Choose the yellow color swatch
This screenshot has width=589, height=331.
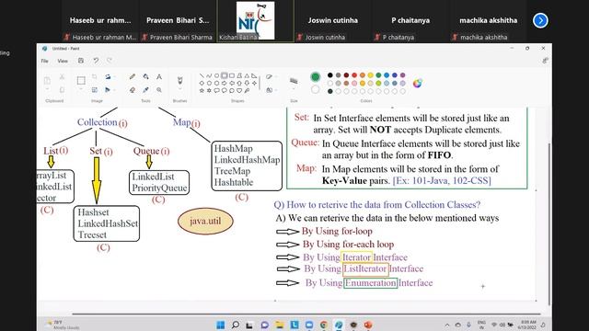pyautogui.click(x=370, y=75)
